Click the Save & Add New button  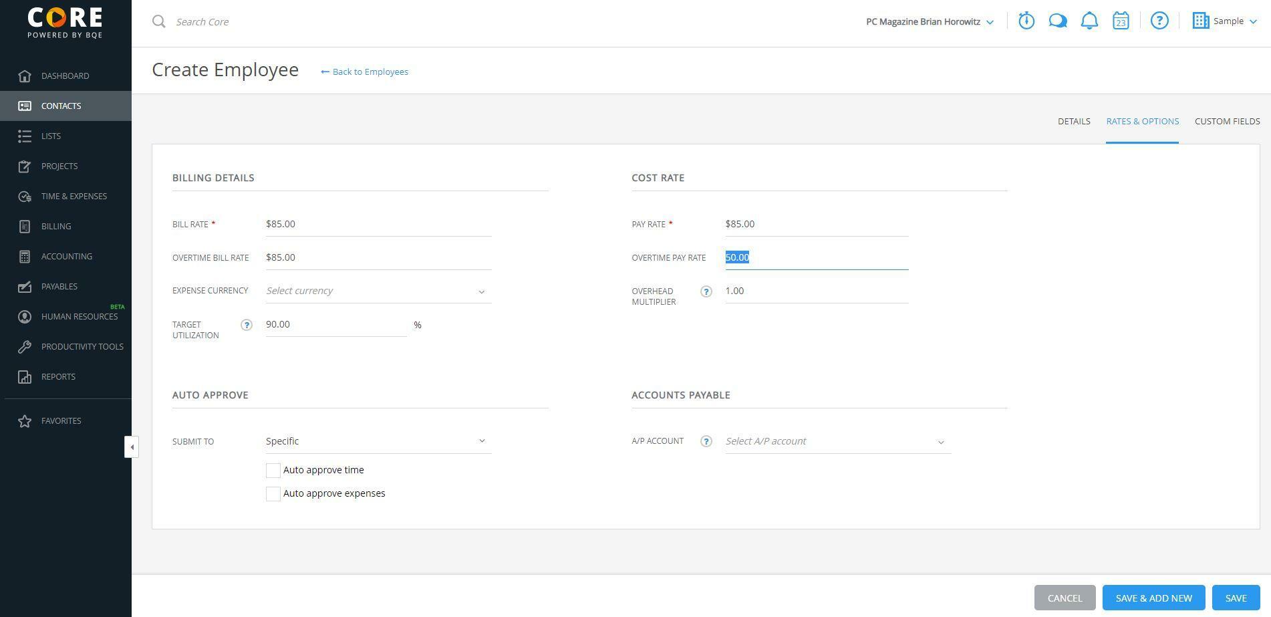point(1153,598)
